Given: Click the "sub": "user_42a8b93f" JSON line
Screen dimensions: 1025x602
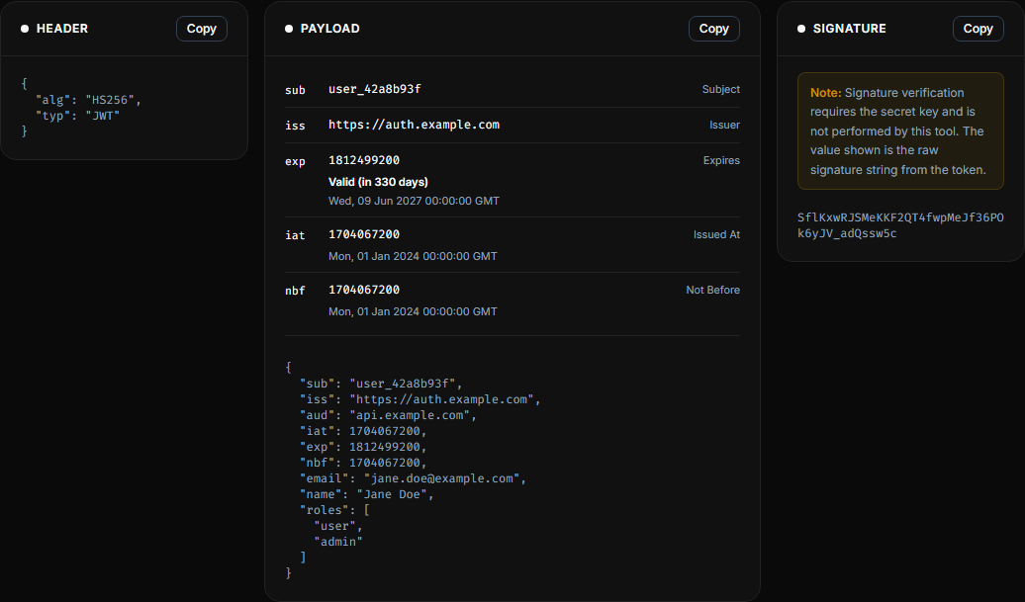Looking at the screenshot, I should [381, 384].
